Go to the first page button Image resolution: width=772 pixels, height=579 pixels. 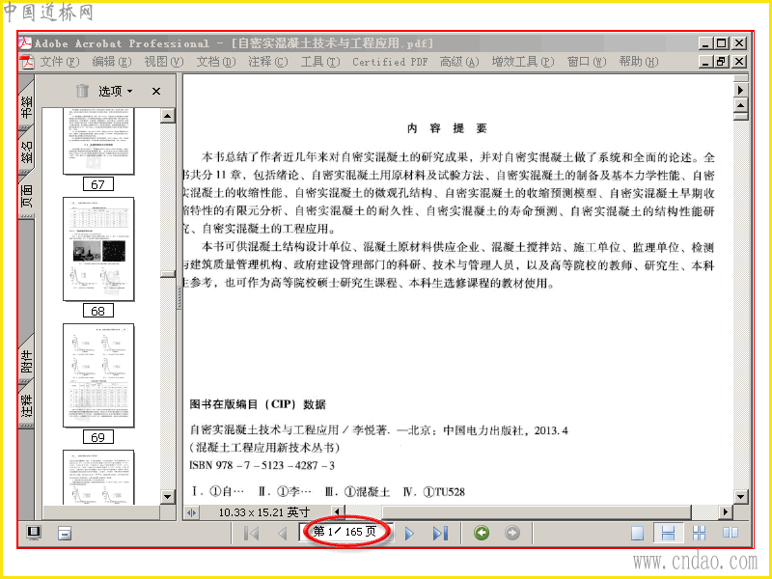pyautogui.click(x=252, y=534)
